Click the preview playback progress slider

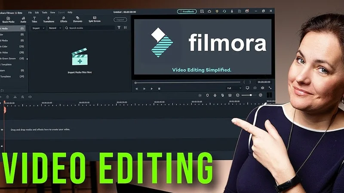click(x=187, y=82)
